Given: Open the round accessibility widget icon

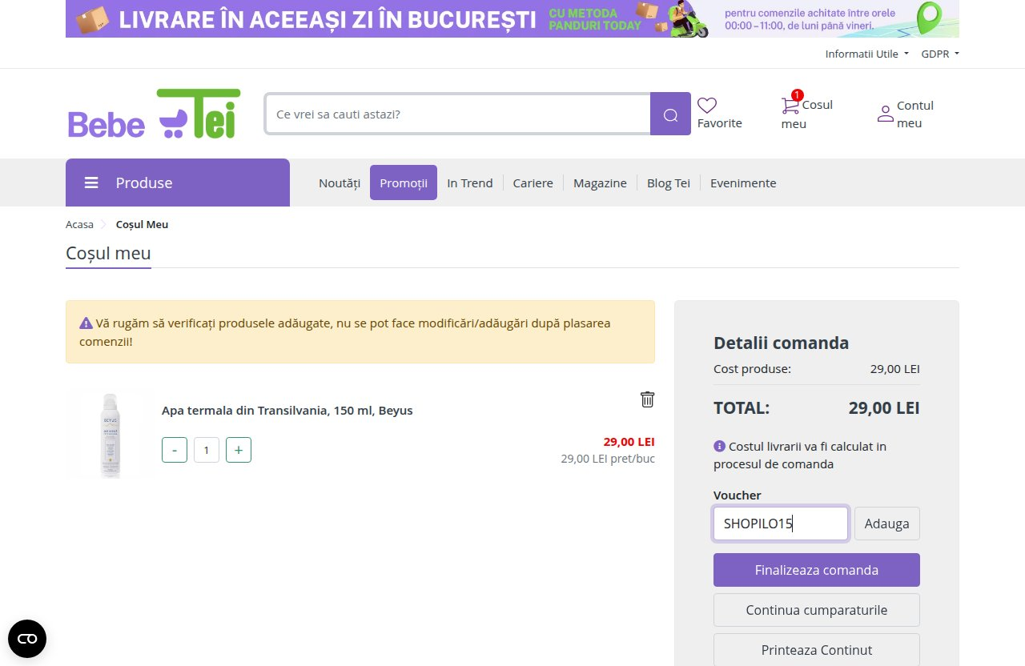Looking at the screenshot, I should coord(27,639).
